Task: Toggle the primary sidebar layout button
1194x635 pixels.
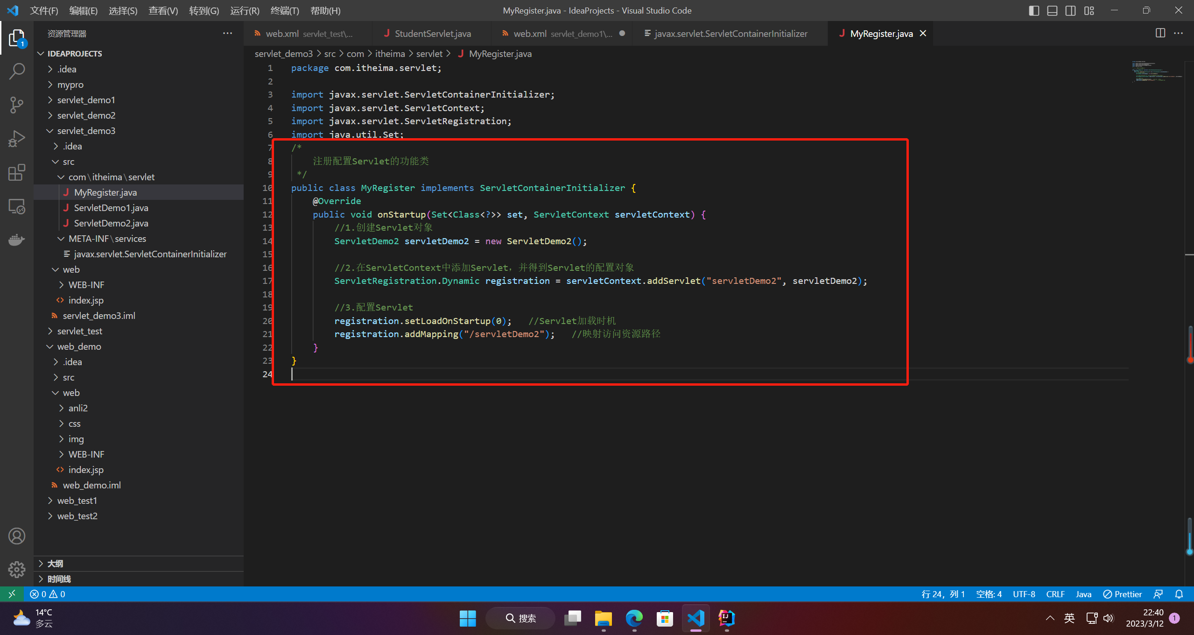Action: (1034, 10)
